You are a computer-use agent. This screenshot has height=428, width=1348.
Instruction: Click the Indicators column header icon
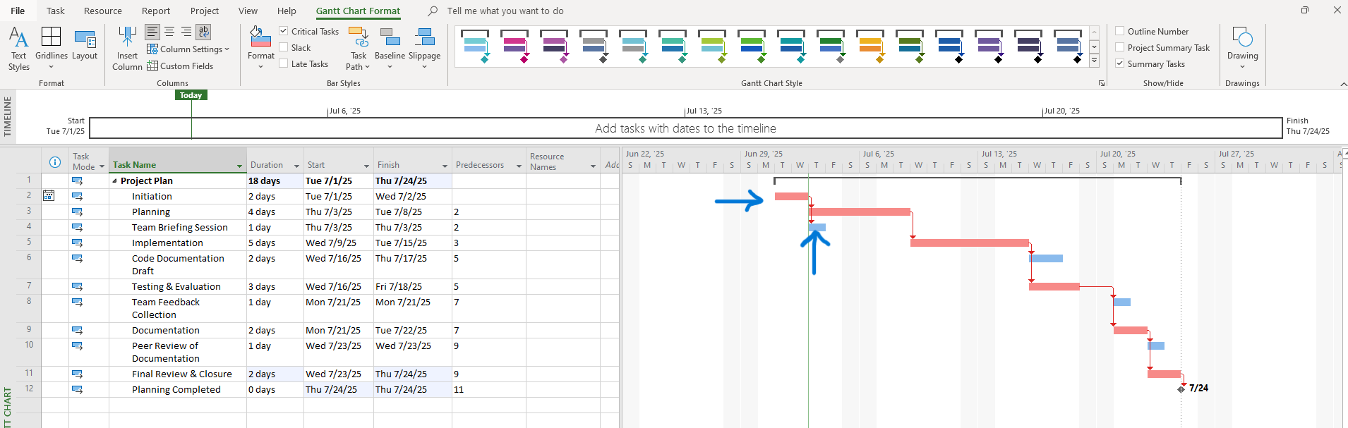click(x=54, y=162)
